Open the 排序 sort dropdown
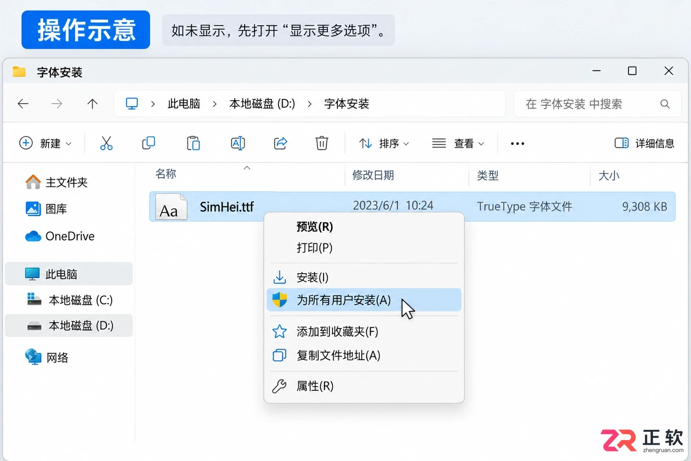This screenshot has width=691, height=461. click(384, 143)
